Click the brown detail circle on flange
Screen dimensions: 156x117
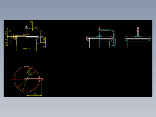[x=14, y=37]
